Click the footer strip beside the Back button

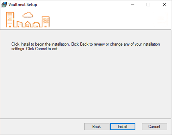[42, 127]
